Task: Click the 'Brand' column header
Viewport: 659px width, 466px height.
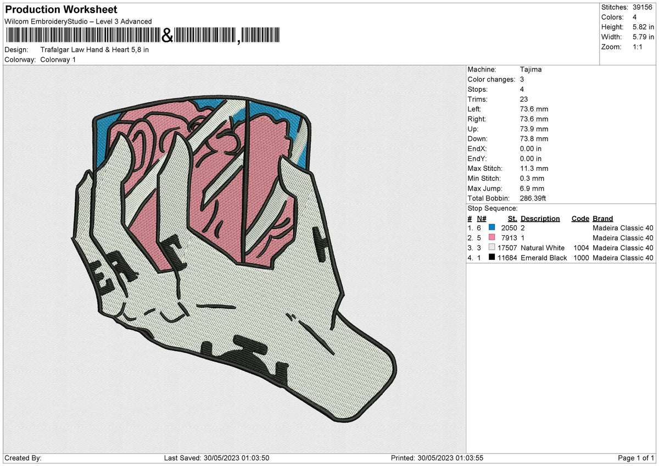Action: pyautogui.click(x=603, y=219)
